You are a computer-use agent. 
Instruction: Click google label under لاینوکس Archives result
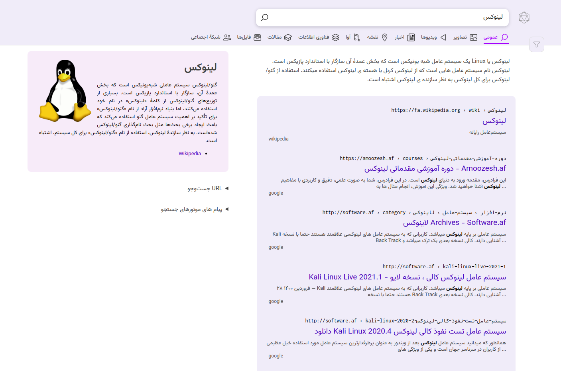(x=276, y=247)
